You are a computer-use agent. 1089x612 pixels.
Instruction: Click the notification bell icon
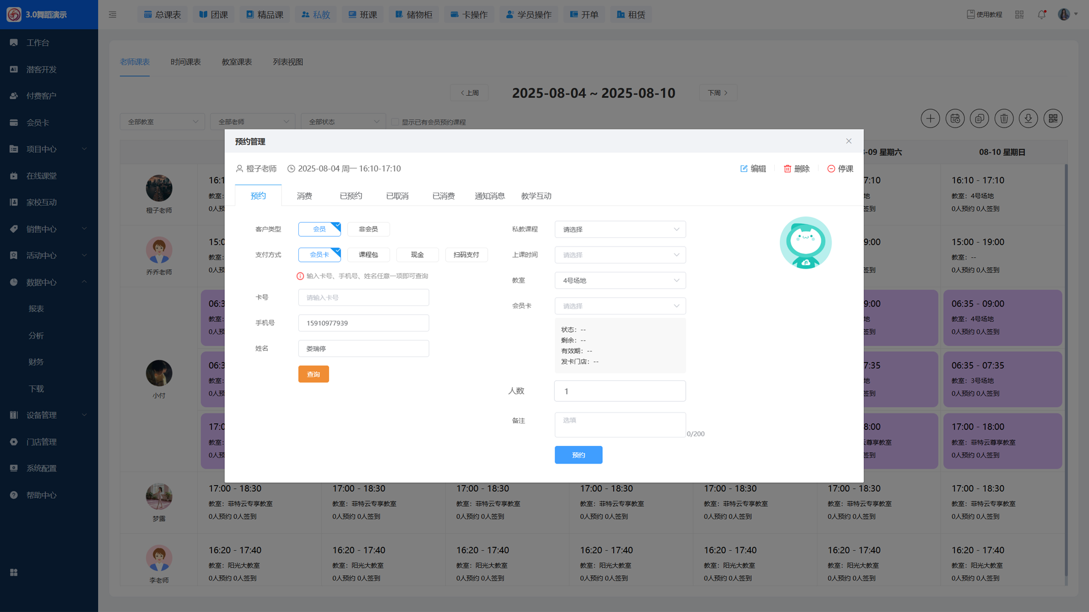[1041, 15]
